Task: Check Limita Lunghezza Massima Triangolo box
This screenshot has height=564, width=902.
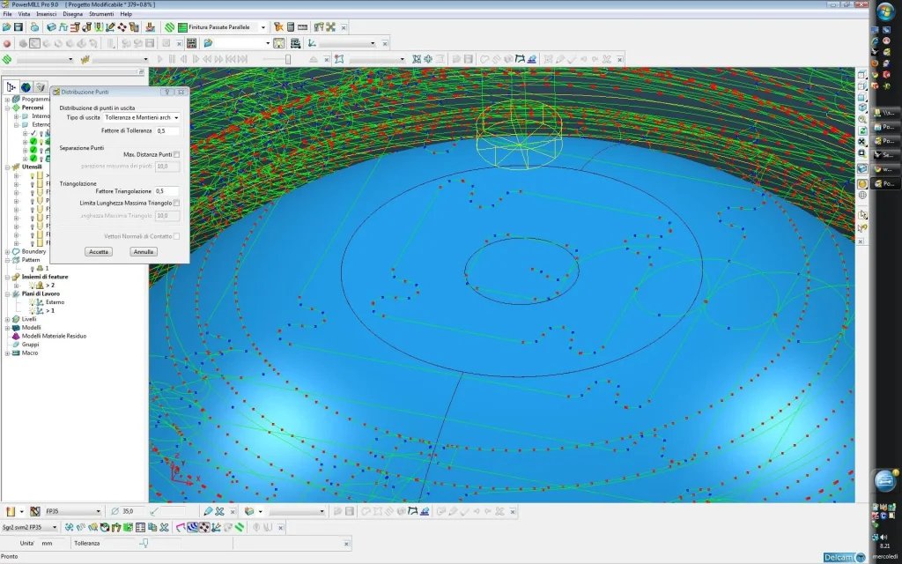Action: coord(176,203)
